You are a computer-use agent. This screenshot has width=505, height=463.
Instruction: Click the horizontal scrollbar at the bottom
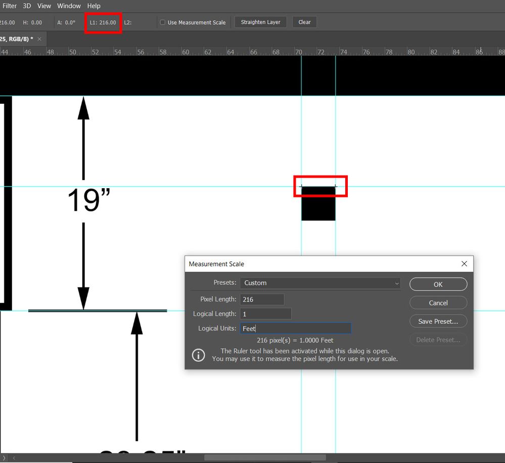pyautogui.click(x=265, y=457)
